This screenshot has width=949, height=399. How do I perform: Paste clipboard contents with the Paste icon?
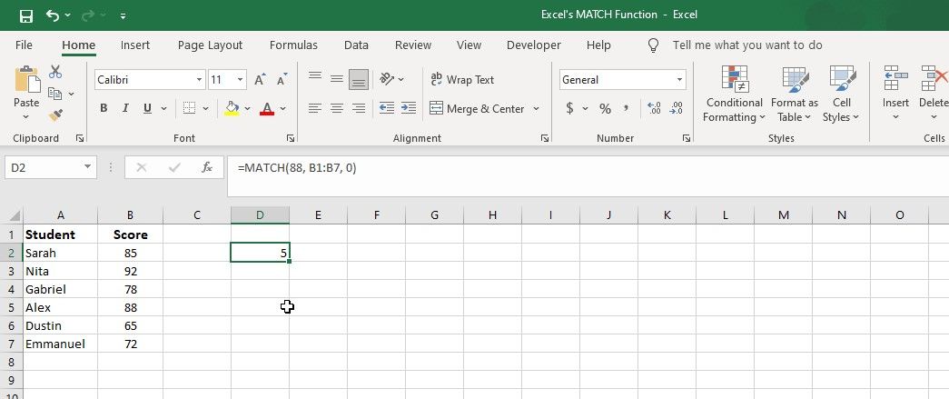[x=26, y=80]
